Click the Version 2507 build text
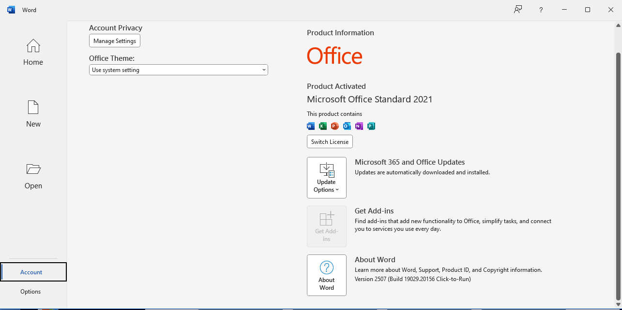 pos(413,279)
